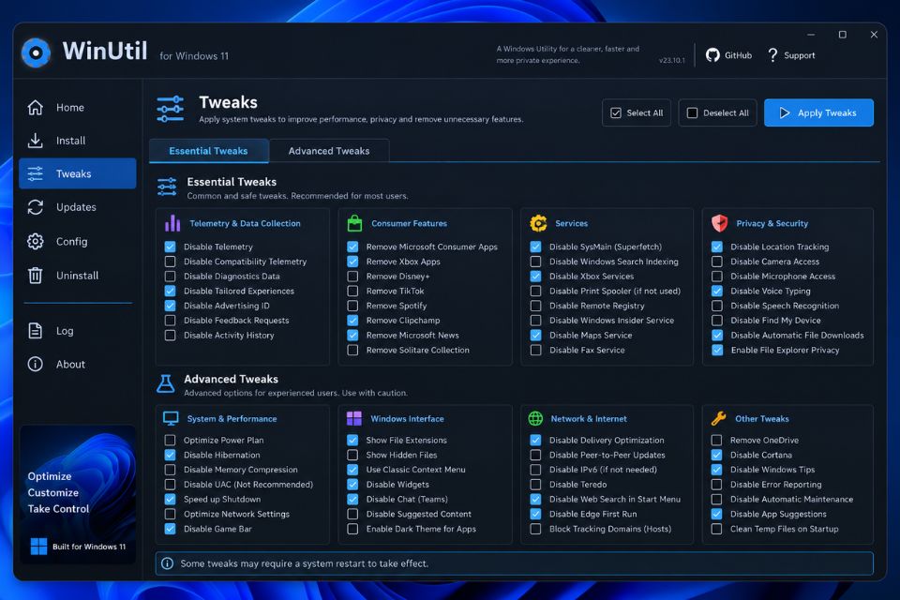Viewport: 900px width, 600px height.
Task: Click the Essential Tweaks section sliders icon
Action: point(167,187)
